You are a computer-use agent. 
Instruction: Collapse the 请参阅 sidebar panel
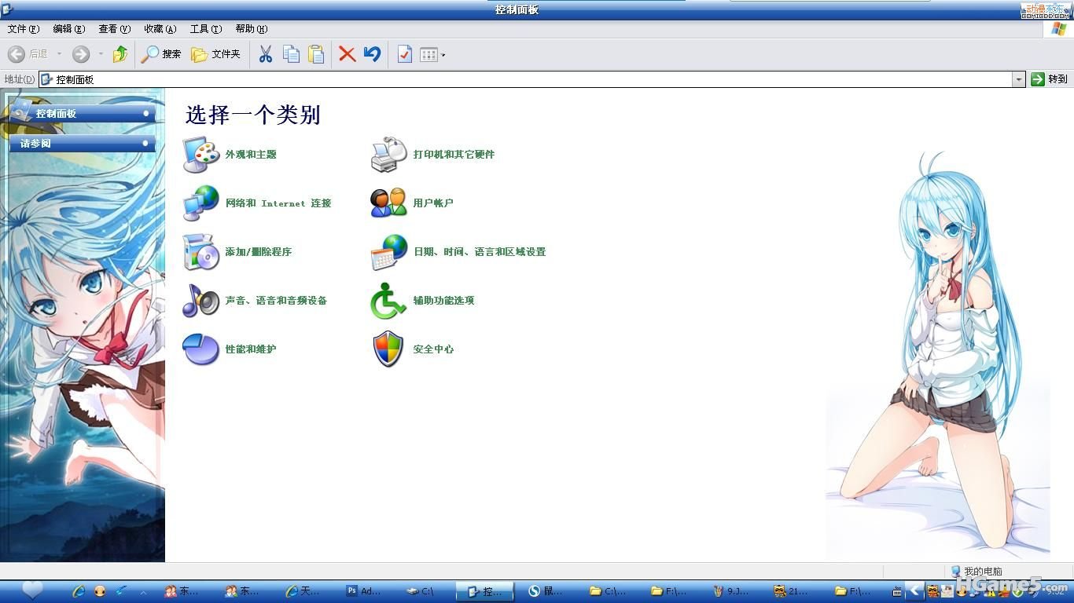point(146,144)
